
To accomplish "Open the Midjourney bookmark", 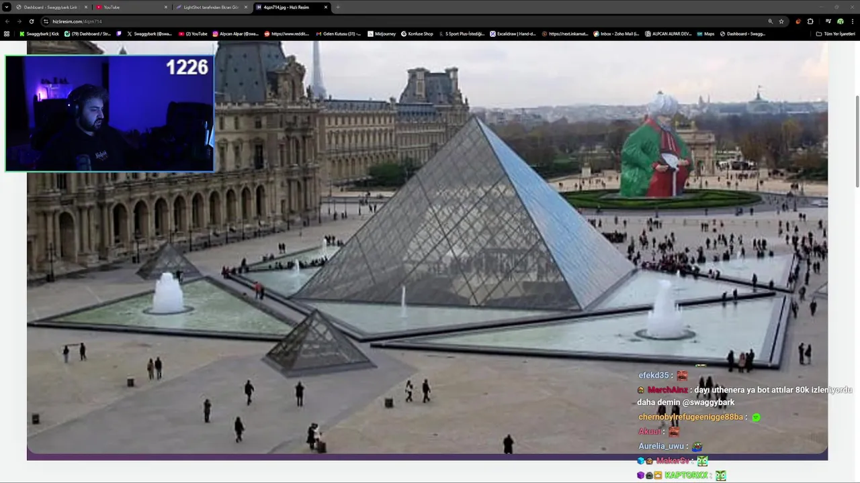I will click(382, 34).
